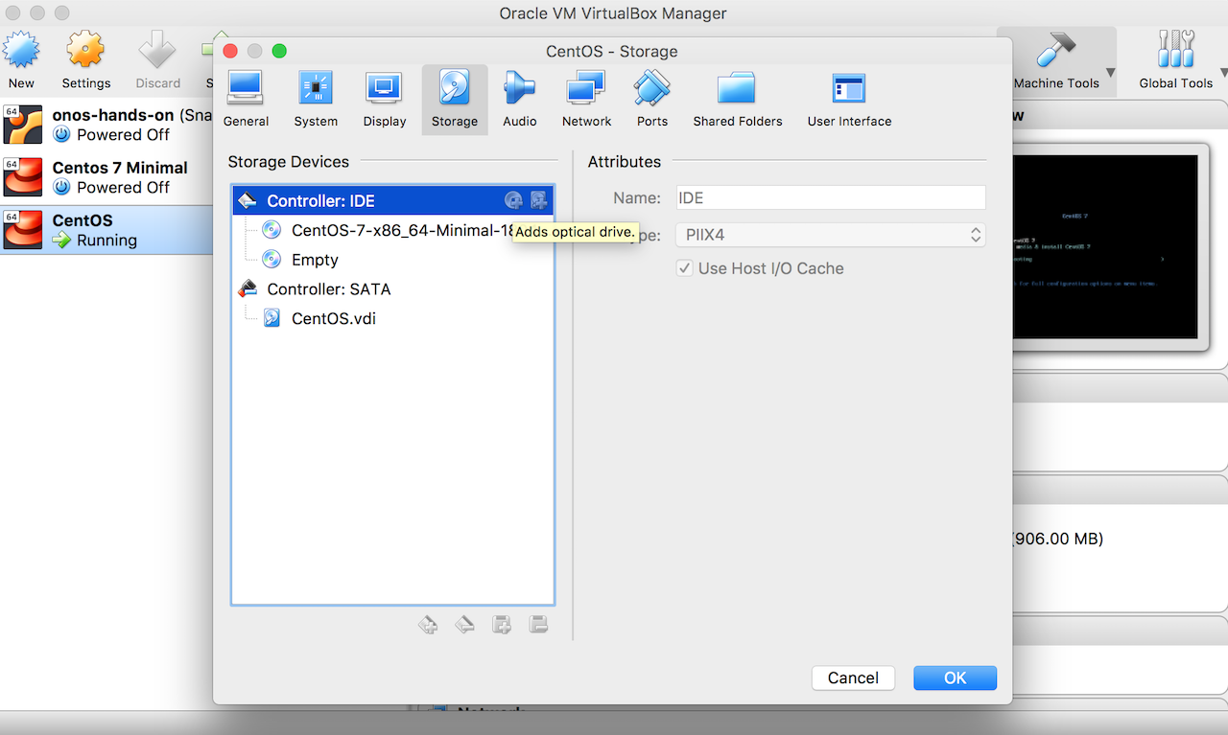1228x735 pixels.
Task: Click the optical disc icon beside Empty
Action: 272,260
